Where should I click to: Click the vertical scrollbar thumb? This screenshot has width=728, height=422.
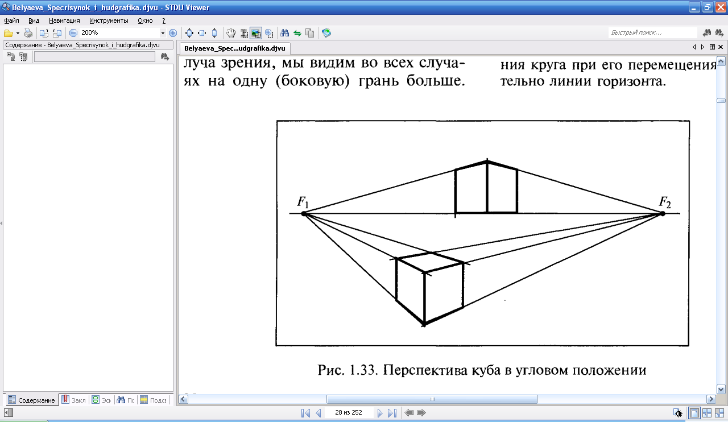(721, 101)
